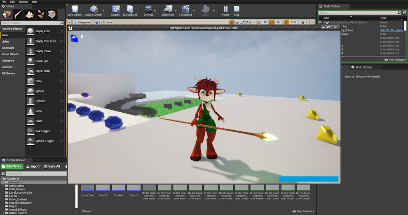Select the Landscape mode mountain icon
Viewport: 408px width, 215px height.
point(29,15)
